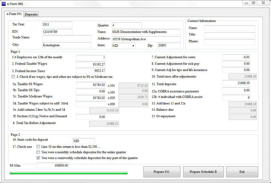Click the COBRA assistance payments field
Screen dimensions: 271x183
pos(236,91)
